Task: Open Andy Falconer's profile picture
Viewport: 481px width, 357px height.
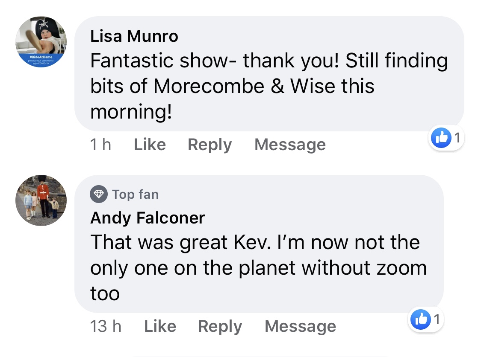Action: click(41, 200)
